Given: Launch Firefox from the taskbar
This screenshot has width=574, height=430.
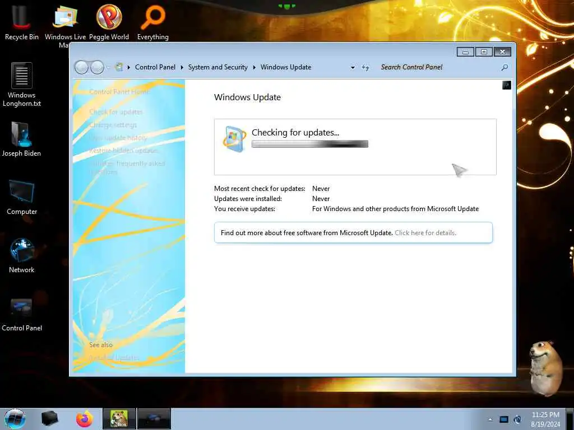Looking at the screenshot, I should (x=84, y=419).
